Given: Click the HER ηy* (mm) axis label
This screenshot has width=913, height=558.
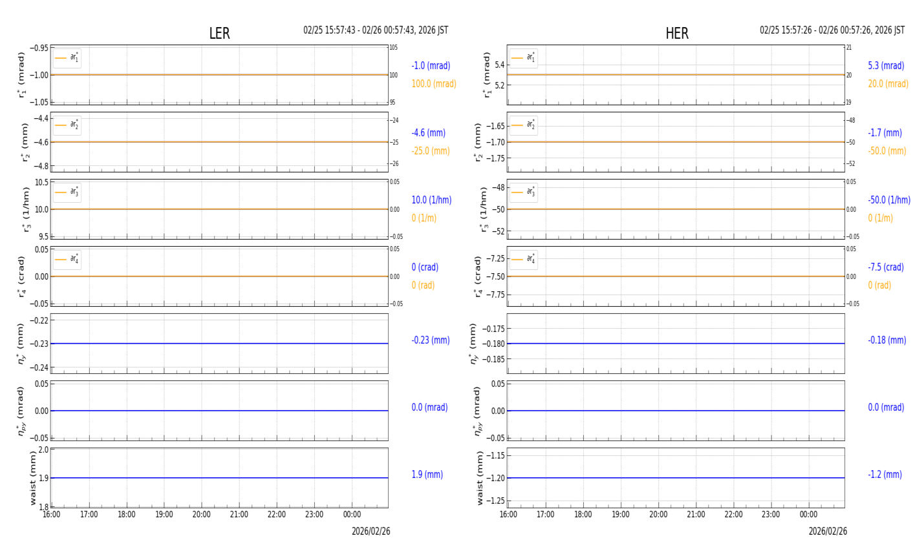Looking at the screenshot, I should (473, 344).
